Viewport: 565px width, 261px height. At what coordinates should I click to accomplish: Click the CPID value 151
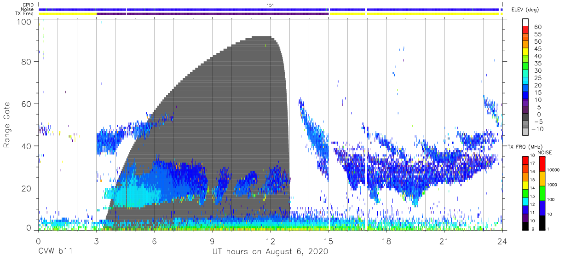tap(270, 5)
